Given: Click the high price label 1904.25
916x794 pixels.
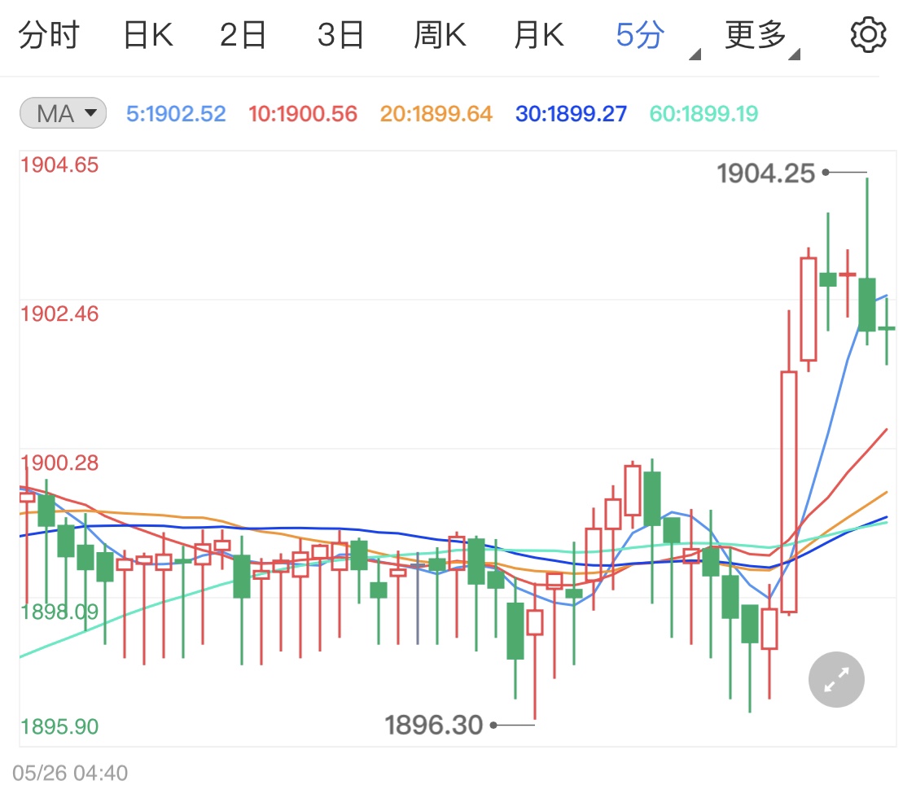Looking at the screenshot, I should pyautogui.click(x=766, y=173).
